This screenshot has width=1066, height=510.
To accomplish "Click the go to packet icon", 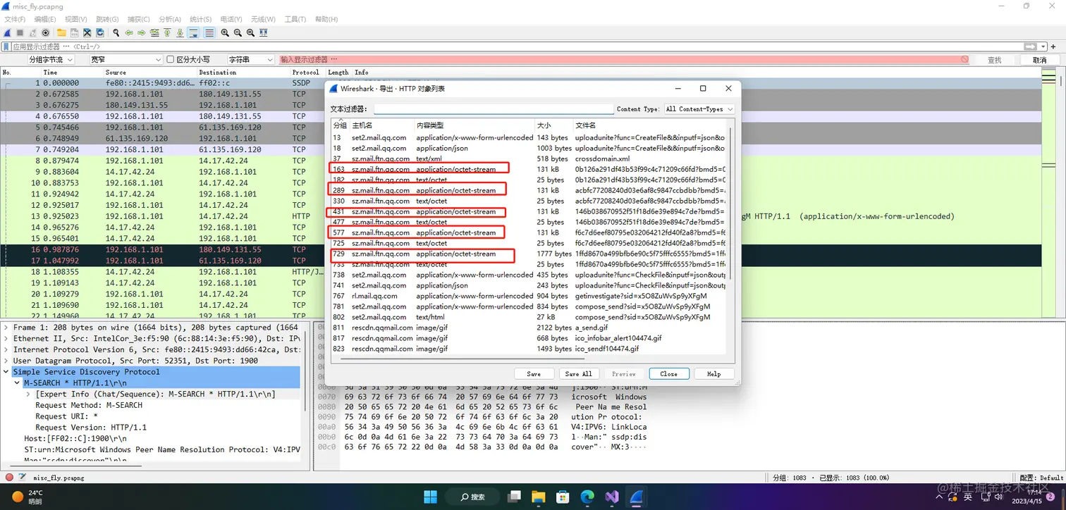I will coord(154,33).
